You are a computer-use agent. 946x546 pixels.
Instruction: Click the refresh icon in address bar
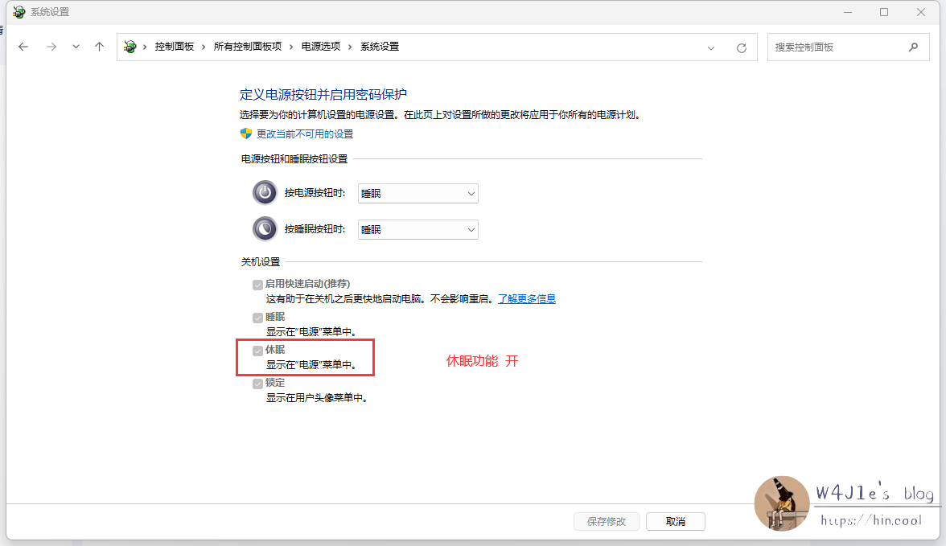[x=741, y=47]
